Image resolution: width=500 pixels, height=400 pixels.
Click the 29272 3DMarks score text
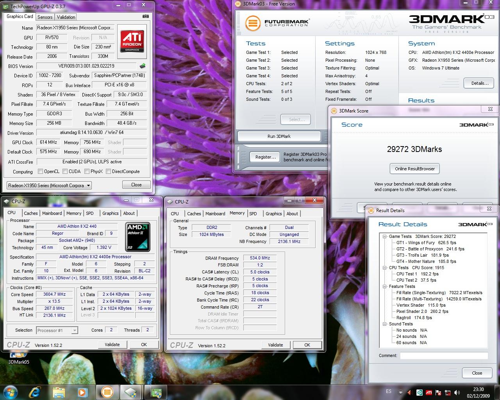[414, 149]
